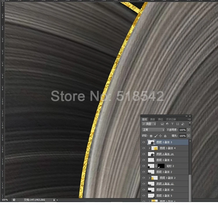The height and width of the screenshot is (205, 218).
Task: Switch to the 历史记录 tab
Action: 171,119
